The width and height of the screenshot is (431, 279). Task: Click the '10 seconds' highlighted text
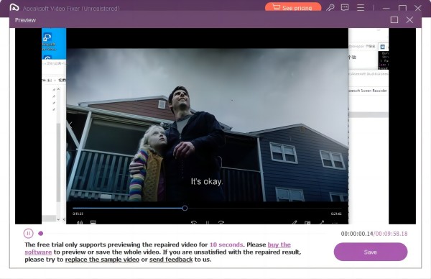click(x=226, y=244)
